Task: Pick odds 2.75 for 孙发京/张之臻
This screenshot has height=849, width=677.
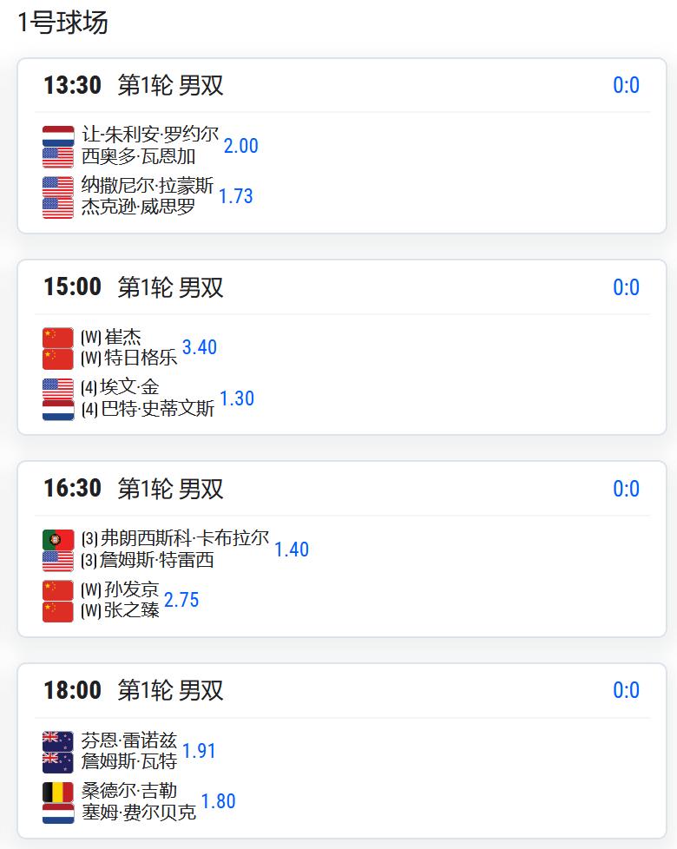Action: click(x=181, y=600)
